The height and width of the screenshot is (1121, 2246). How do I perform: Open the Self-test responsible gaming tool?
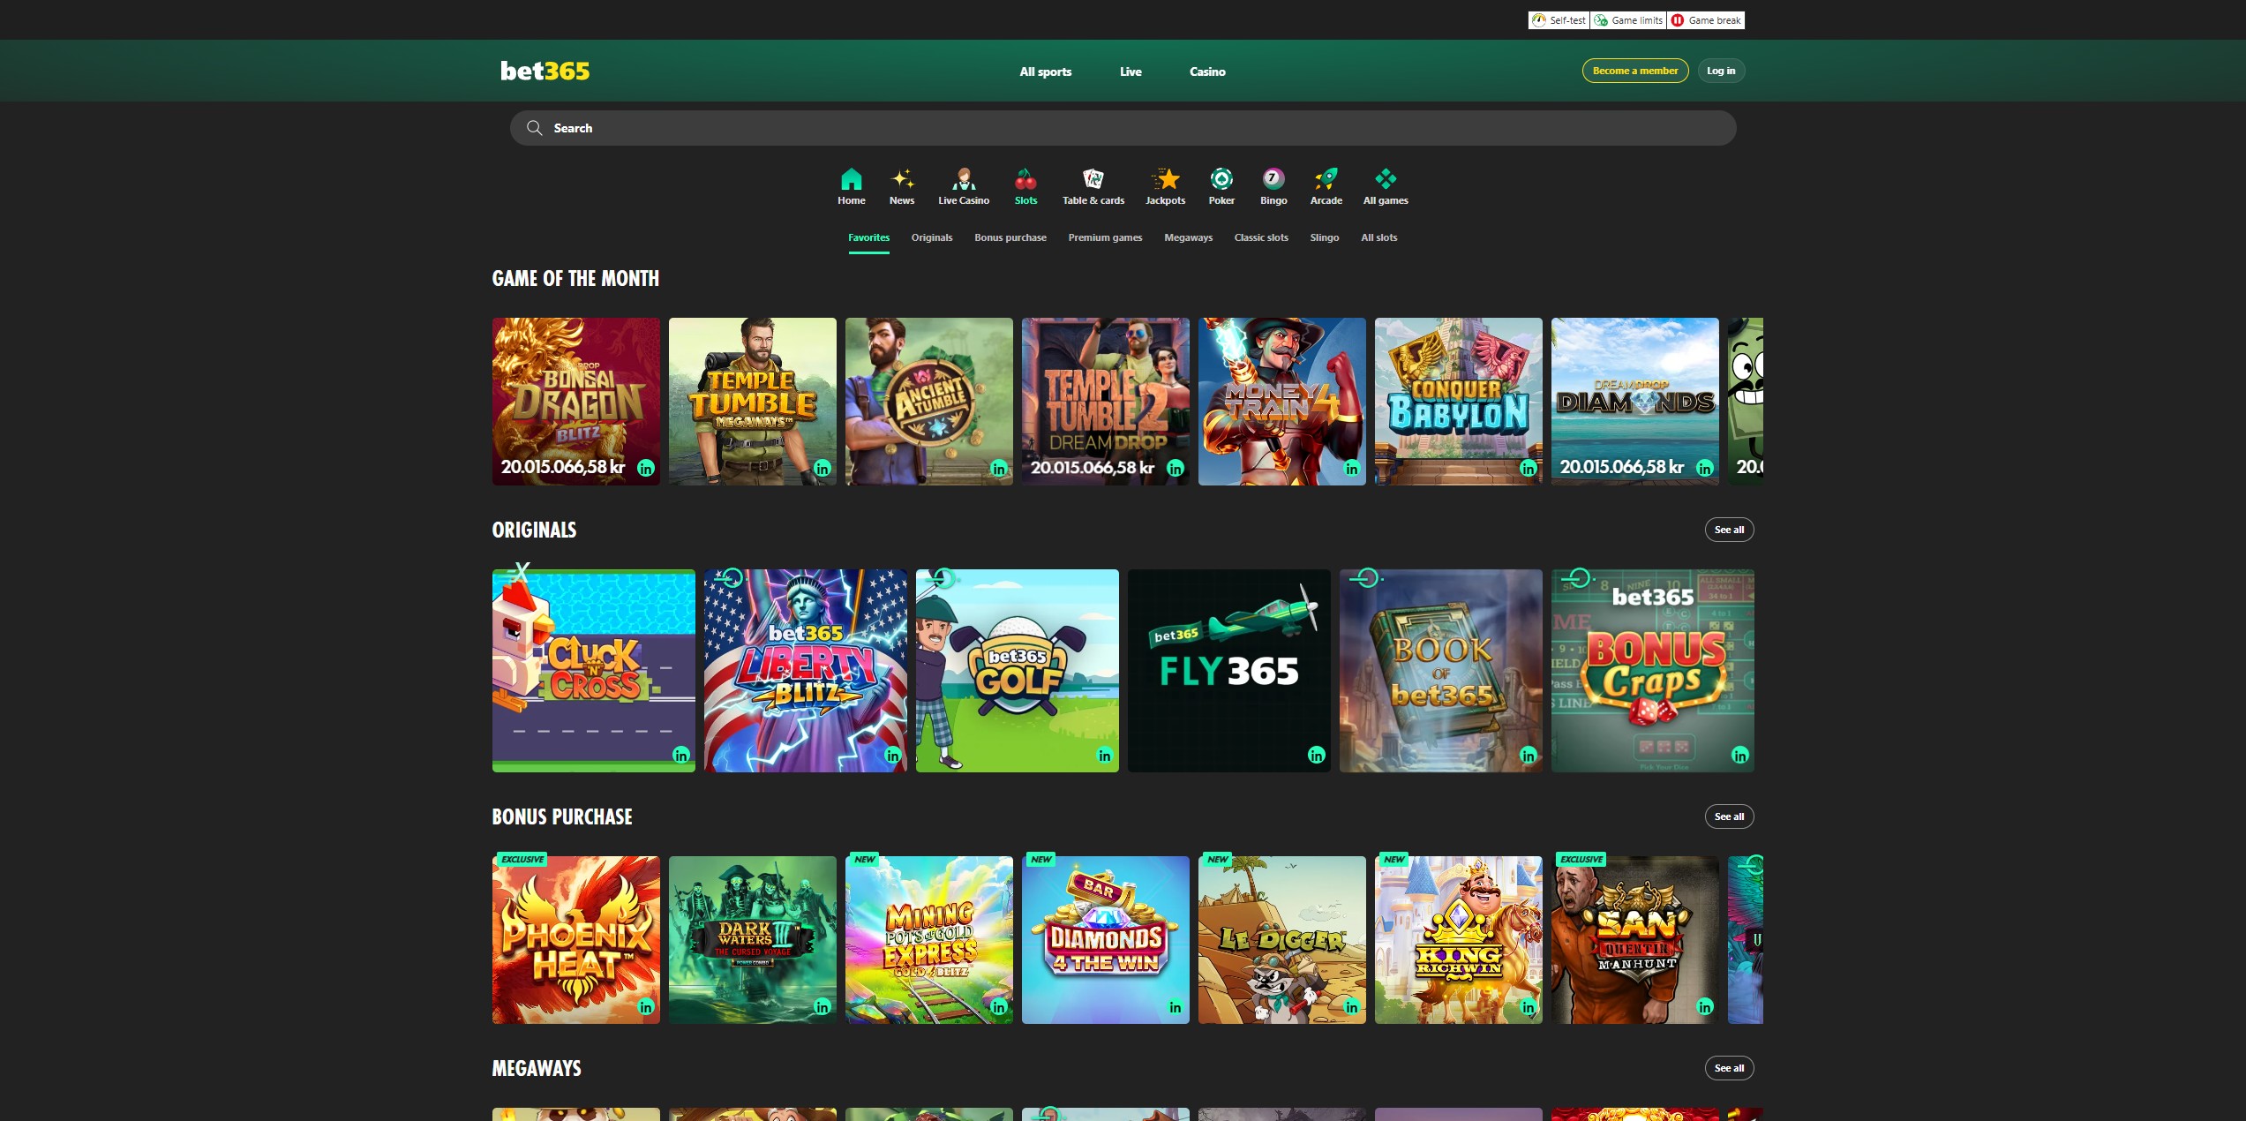coord(1559,20)
